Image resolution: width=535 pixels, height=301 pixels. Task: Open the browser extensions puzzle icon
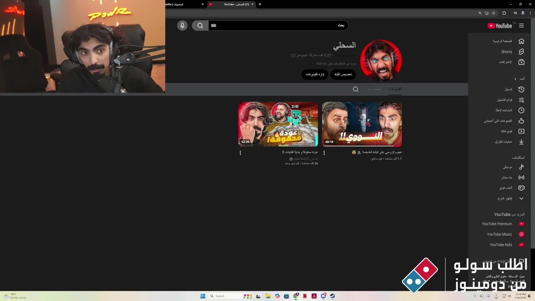[x=504, y=13]
